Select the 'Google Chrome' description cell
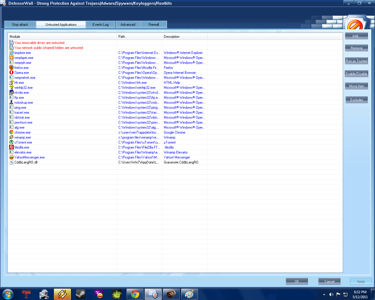The height and width of the screenshot is (300, 375). point(175,132)
